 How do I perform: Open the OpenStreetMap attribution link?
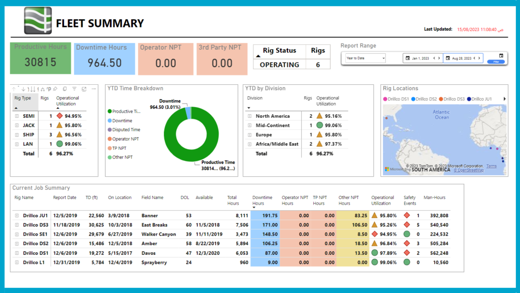469,170
